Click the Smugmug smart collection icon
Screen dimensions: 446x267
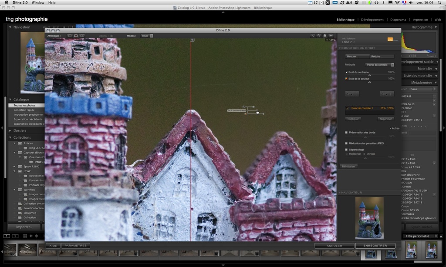[20, 213]
